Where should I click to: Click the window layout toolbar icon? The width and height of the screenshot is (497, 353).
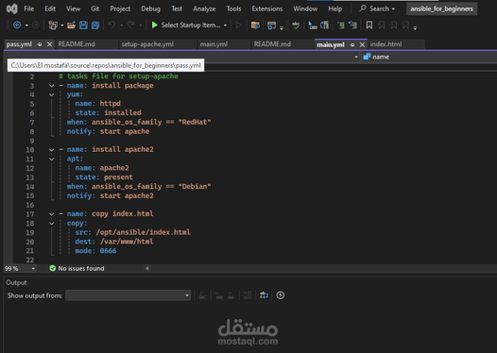271,25
